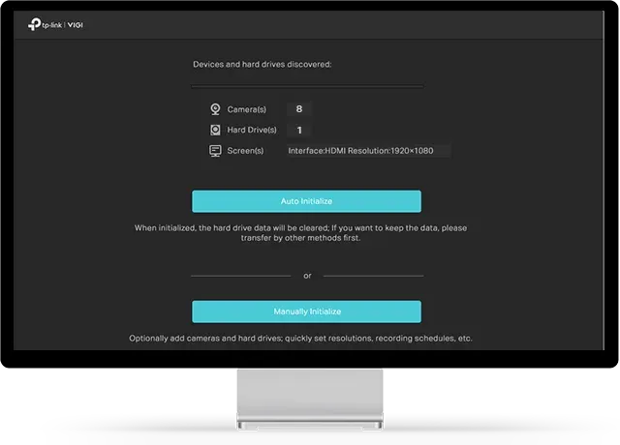Select the Hard Drive(s) count field showing 1
The image size is (620, 445).
(x=299, y=130)
